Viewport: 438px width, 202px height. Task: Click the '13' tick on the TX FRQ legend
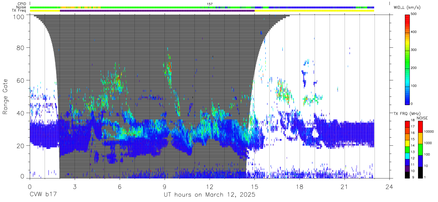click(412, 152)
